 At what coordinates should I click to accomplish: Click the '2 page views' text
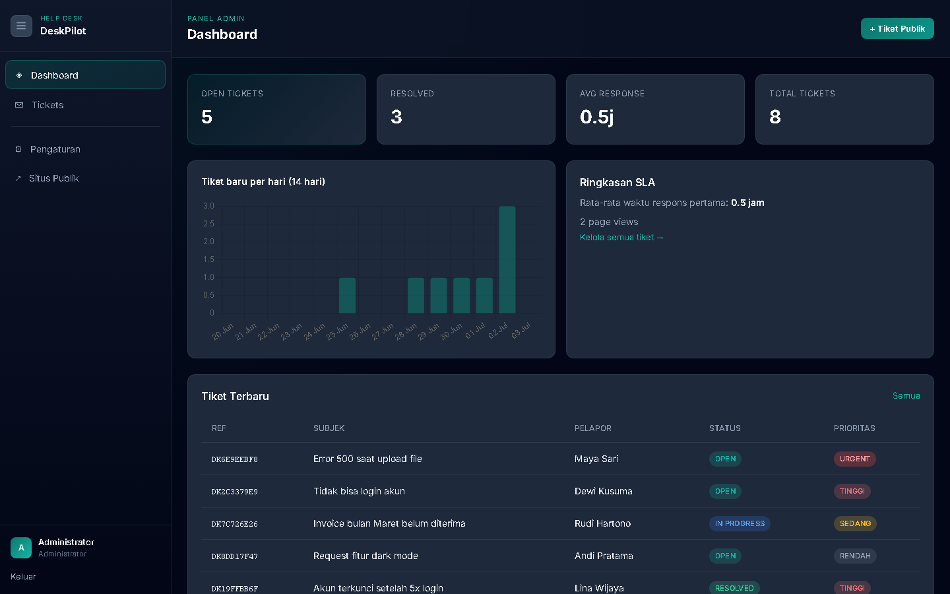tap(609, 222)
